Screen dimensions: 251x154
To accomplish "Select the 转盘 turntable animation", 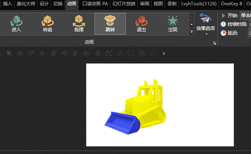I will coord(48,24).
